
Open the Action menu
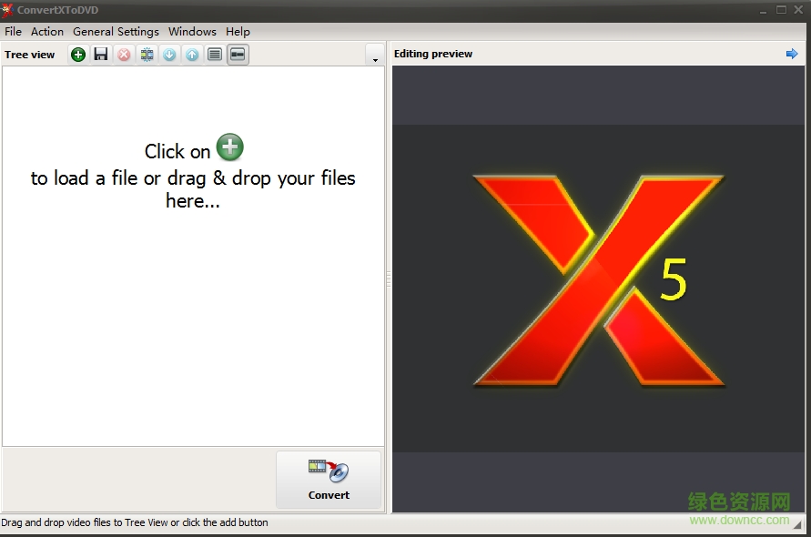coord(46,31)
